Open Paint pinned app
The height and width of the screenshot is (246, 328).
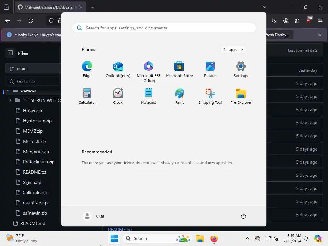179,96
